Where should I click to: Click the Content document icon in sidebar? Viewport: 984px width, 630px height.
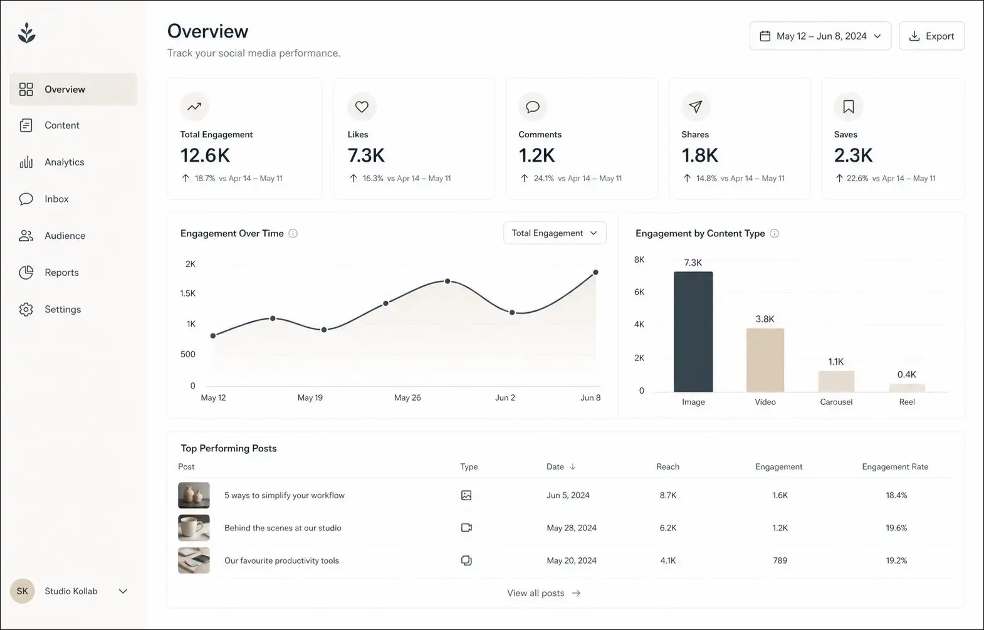click(26, 125)
